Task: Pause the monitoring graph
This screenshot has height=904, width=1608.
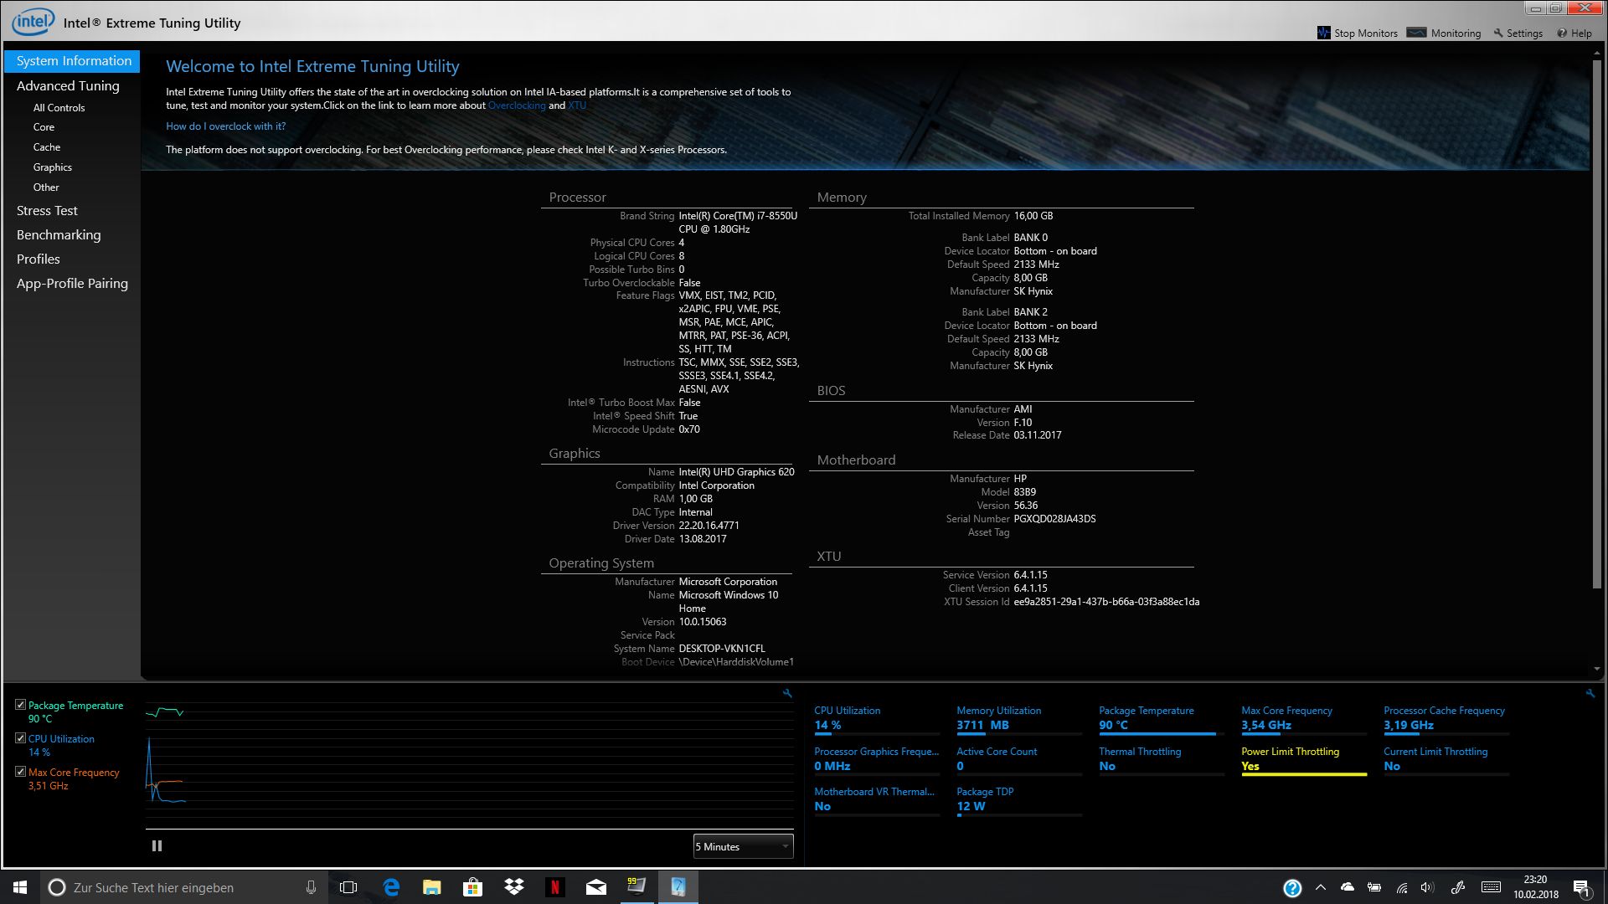Action: (157, 846)
